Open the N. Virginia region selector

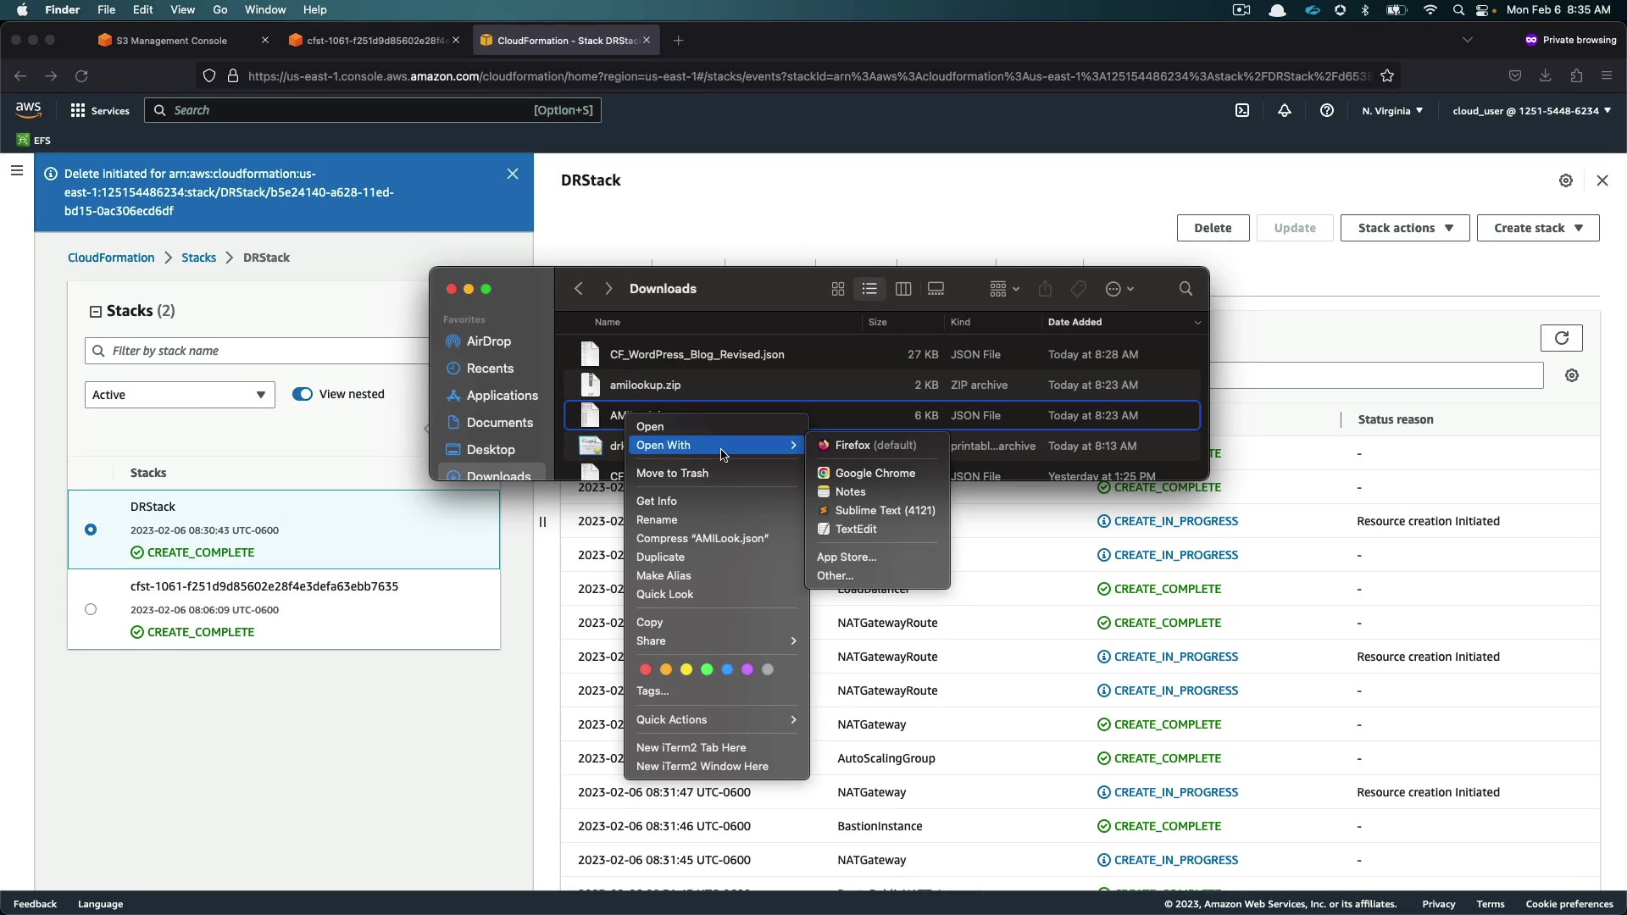(x=1392, y=110)
